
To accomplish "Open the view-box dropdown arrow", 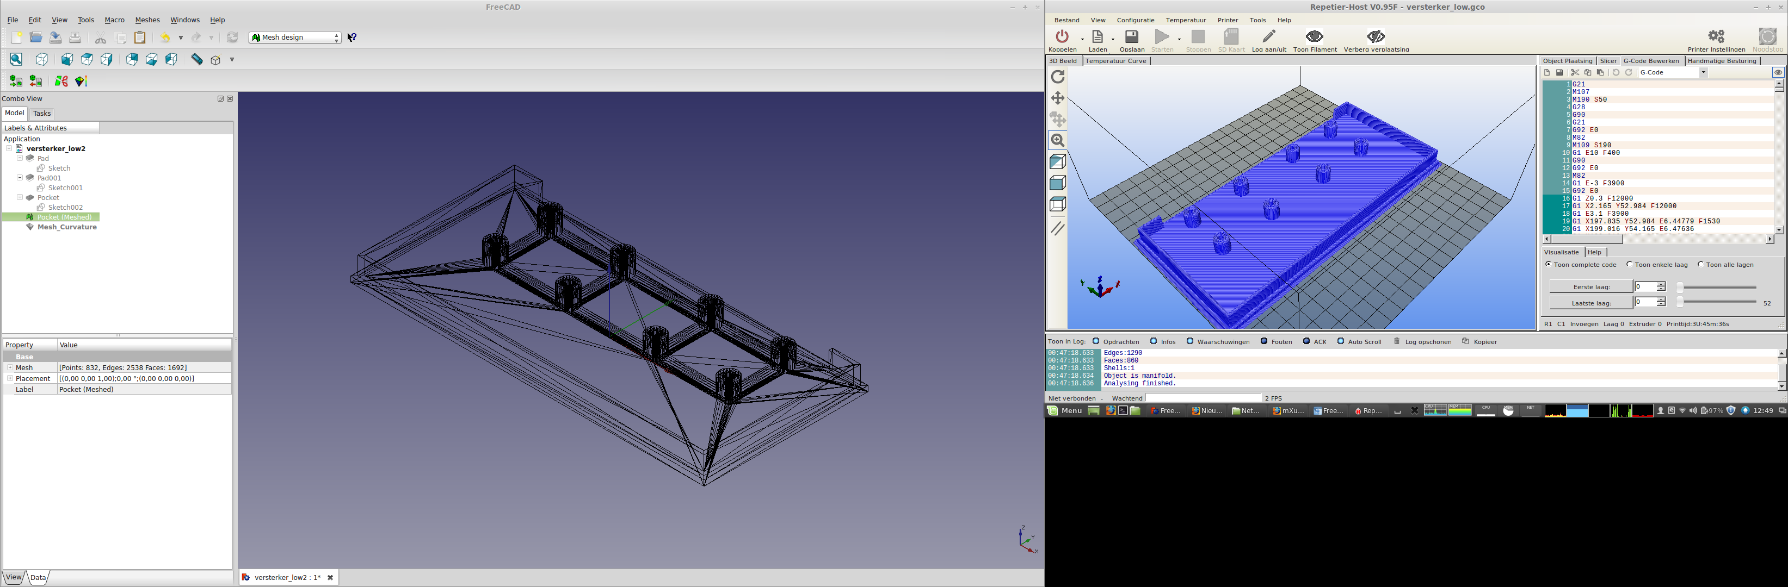I will pyautogui.click(x=232, y=60).
